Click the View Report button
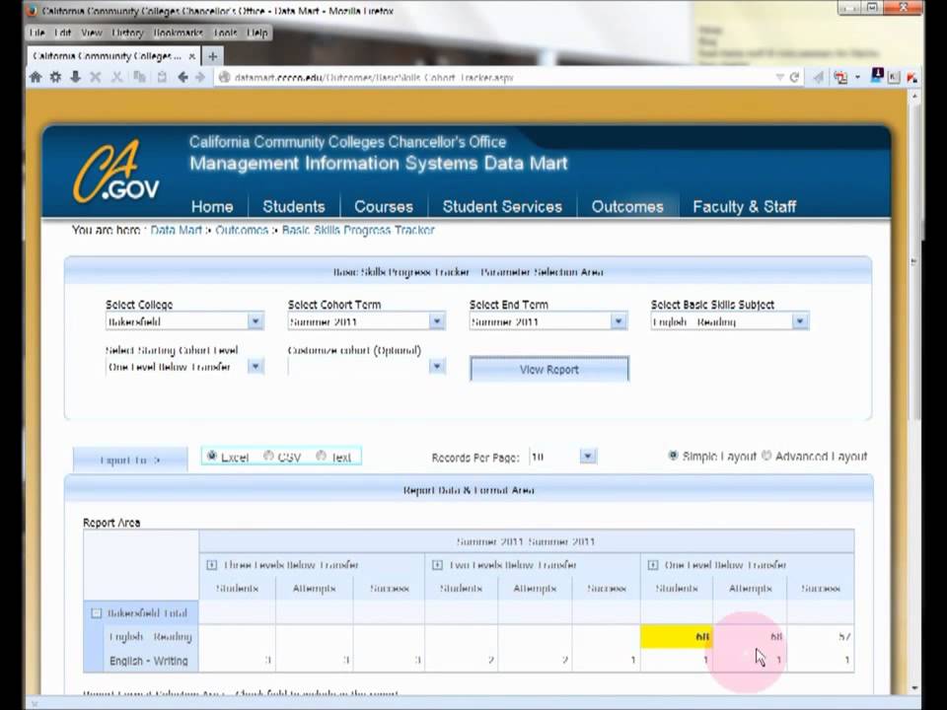Viewport: 947px width, 710px height. click(x=549, y=369)
